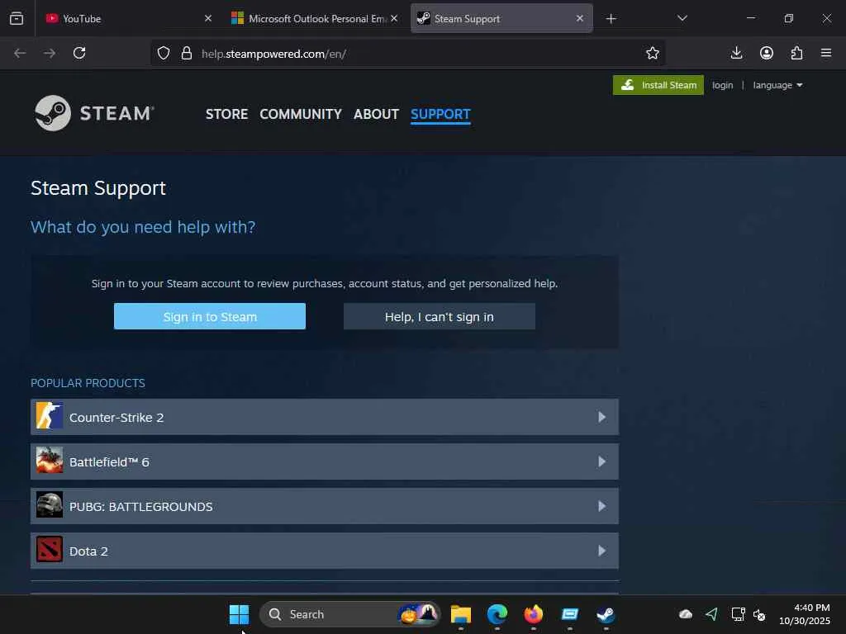
Task: Click the muted volume tray icon
Action: (759, 614)
